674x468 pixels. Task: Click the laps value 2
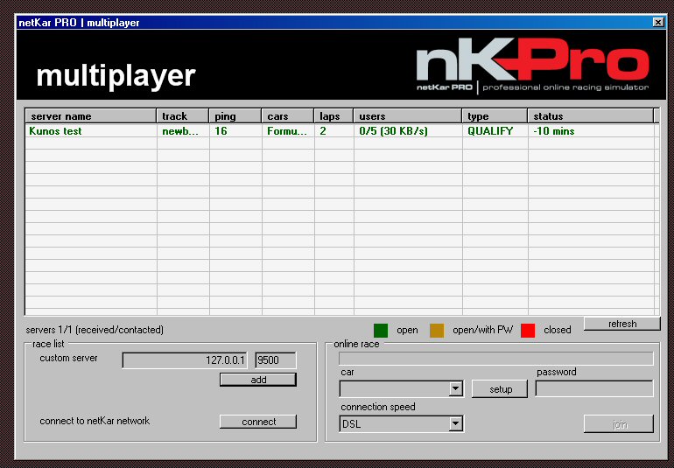pyautogui.click(x=323, y=131)
